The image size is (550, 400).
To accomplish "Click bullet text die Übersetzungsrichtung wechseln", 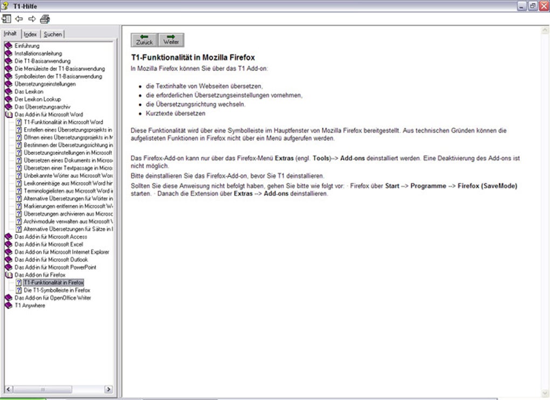I will 196,104.
